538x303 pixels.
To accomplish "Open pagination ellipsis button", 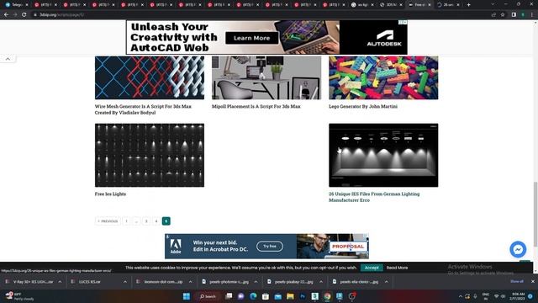I will click(x=136, y=221).
